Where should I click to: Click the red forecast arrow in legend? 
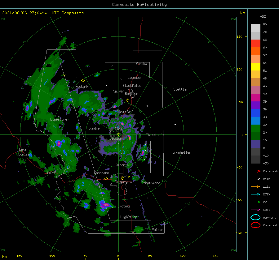[x=255, y=171]
